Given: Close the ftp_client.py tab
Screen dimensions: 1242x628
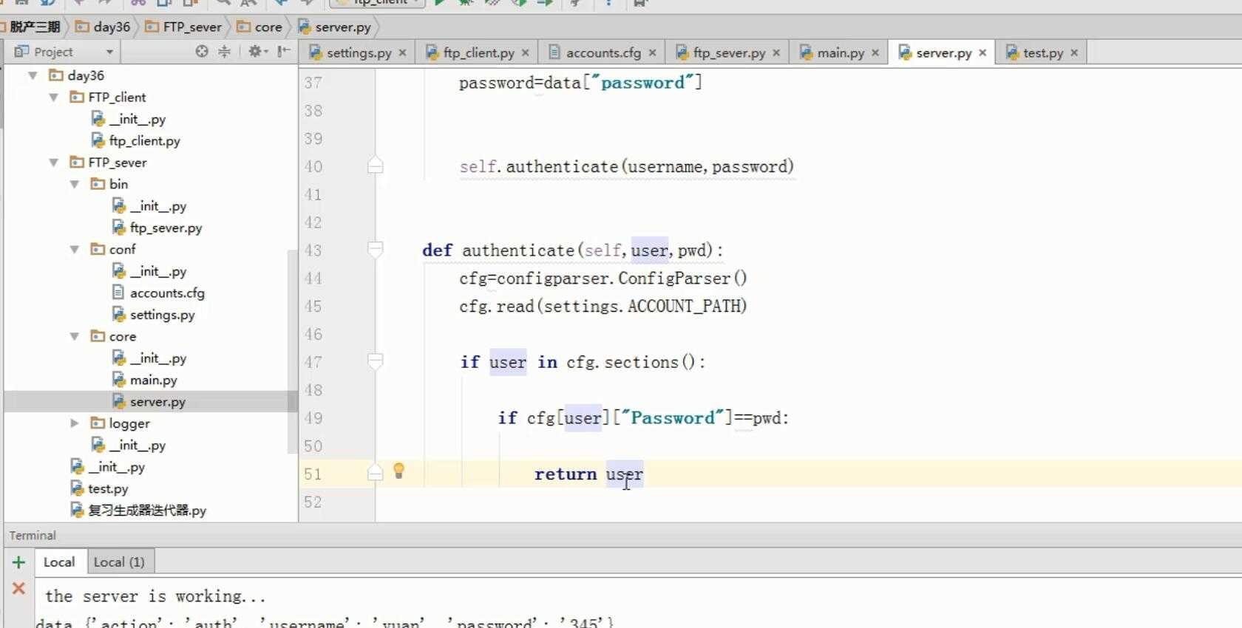Looking at the screenshot, I should point(525,52).
